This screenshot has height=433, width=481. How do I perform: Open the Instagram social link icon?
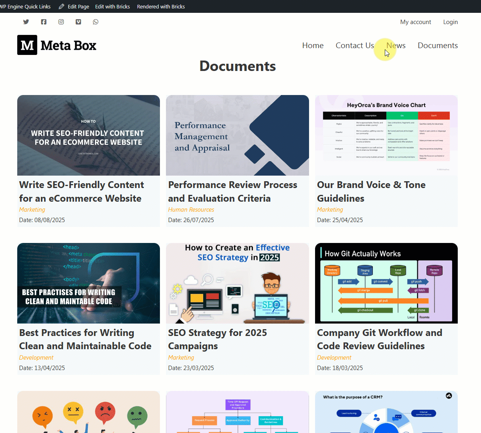tap(61, 22)
